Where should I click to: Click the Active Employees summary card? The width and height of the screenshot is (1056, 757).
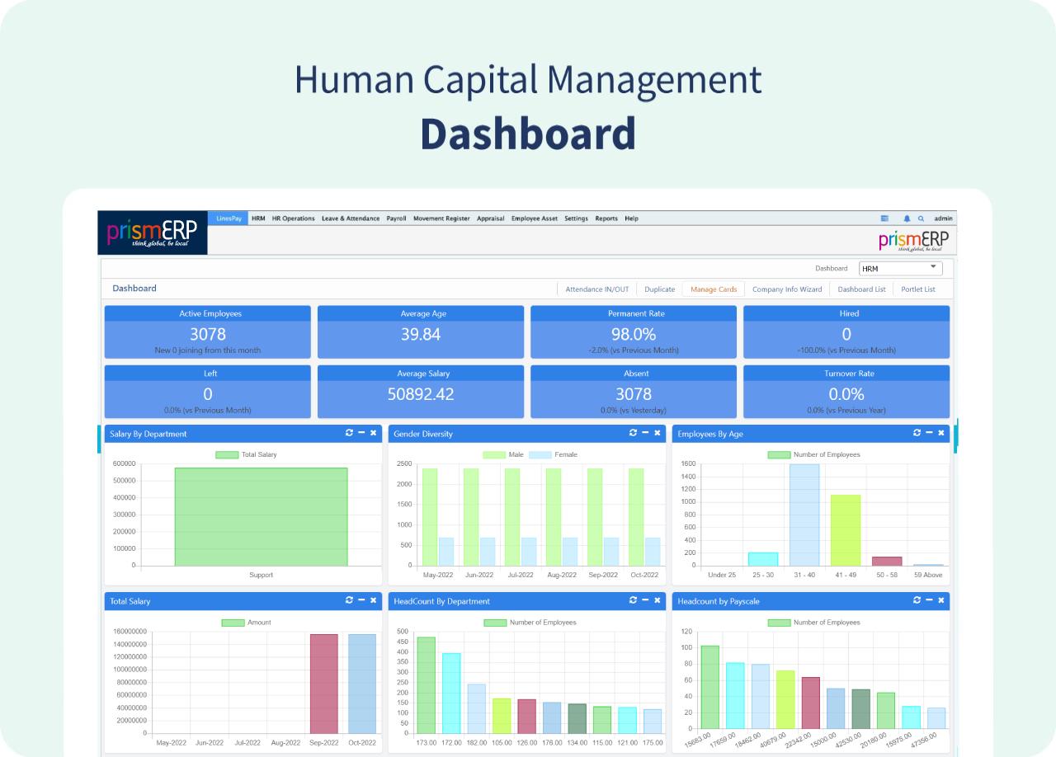pyautogui.click(x=208, y=332)
